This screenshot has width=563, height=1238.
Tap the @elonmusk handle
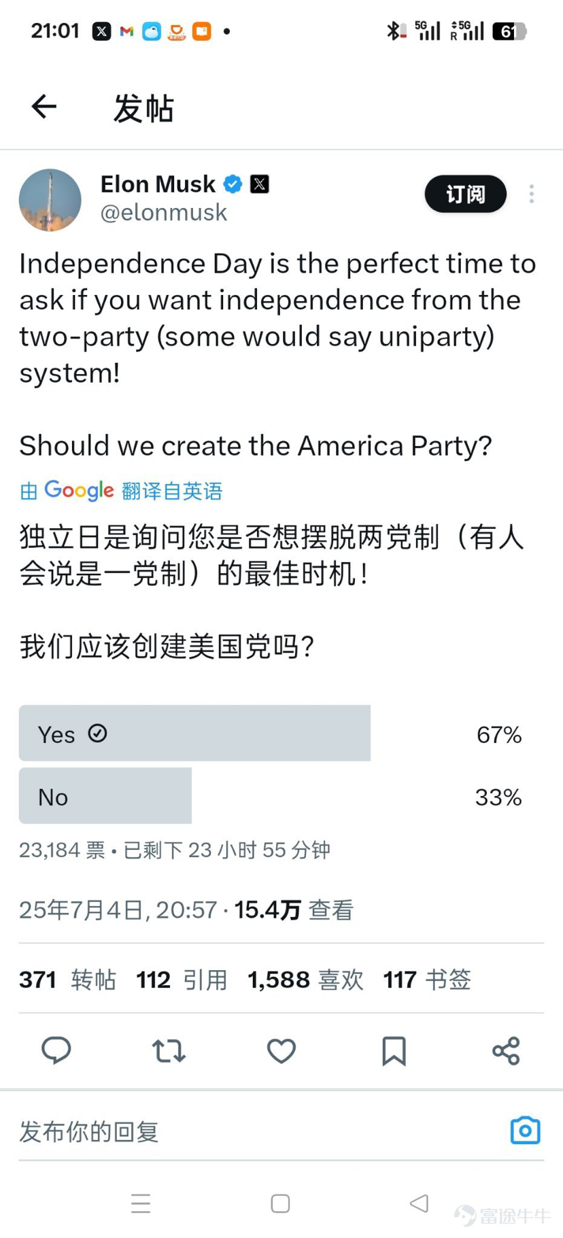click(x=163, y=213)
